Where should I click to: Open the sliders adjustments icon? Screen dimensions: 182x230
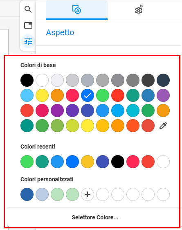(28, 41)
